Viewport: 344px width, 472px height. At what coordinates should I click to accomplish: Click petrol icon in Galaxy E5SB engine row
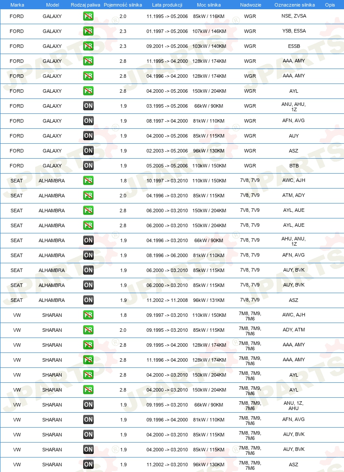point(88,46)
